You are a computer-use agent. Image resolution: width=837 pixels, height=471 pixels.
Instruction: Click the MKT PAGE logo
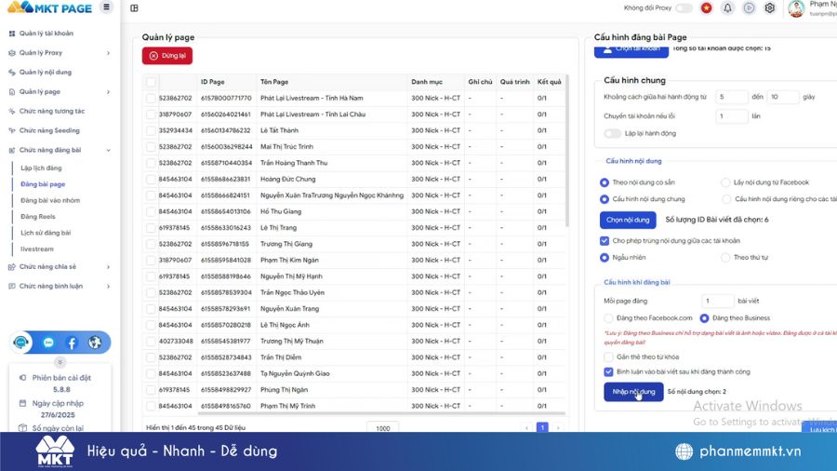click(x=49, y=7)
